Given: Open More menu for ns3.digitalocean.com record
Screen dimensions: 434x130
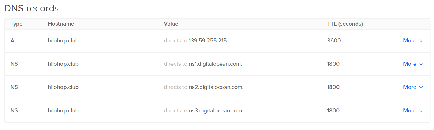Looking at the screenshot, I should point(413,111).
